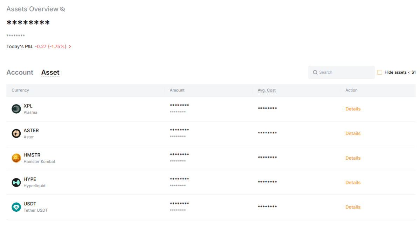Image resolution: width=420 pixels, height=226 pixels.
Task: Click the Tether USDT name label
Action: pyautogui.click(x=35, y=210)
